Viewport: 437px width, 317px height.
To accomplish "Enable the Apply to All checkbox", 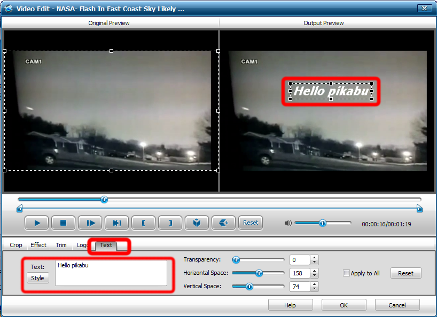I will point(346,273).
